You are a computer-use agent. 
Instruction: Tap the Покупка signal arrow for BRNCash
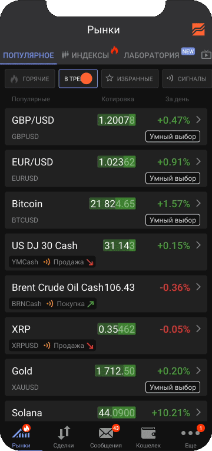(91, 304)
